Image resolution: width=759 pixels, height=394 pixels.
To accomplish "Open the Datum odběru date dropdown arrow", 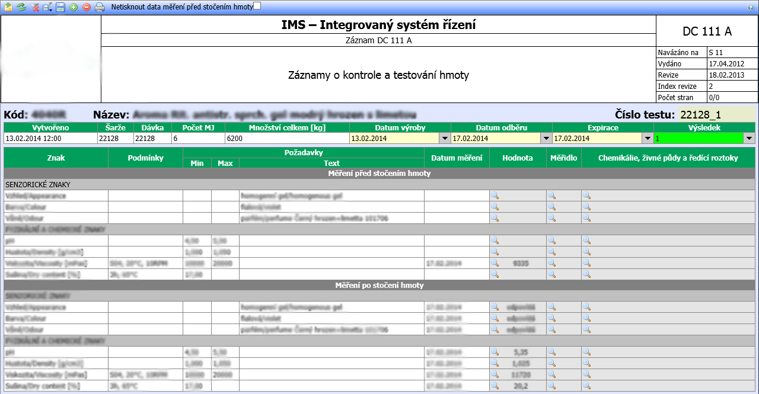I will click(x=546, y=138).
